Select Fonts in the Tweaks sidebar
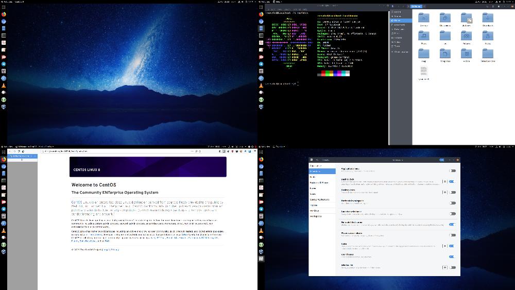Screen dimensions: 515x290 click(x=322, y=177)
